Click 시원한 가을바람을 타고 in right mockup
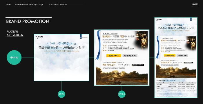Image resolution: width=203 pixels, height=104 pixels. coord(176,24)
